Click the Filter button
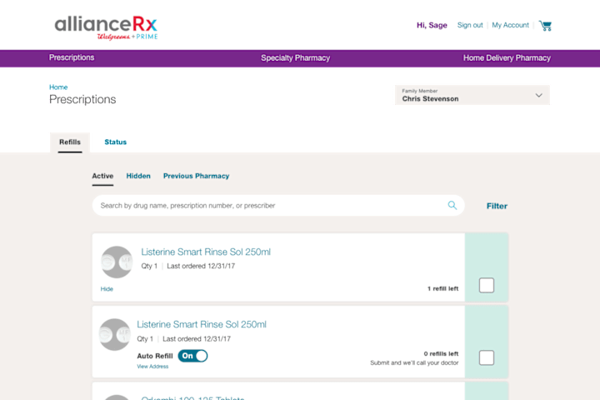Screen dimensions: 600x400 pyautogui.click(x=497, y=206)
